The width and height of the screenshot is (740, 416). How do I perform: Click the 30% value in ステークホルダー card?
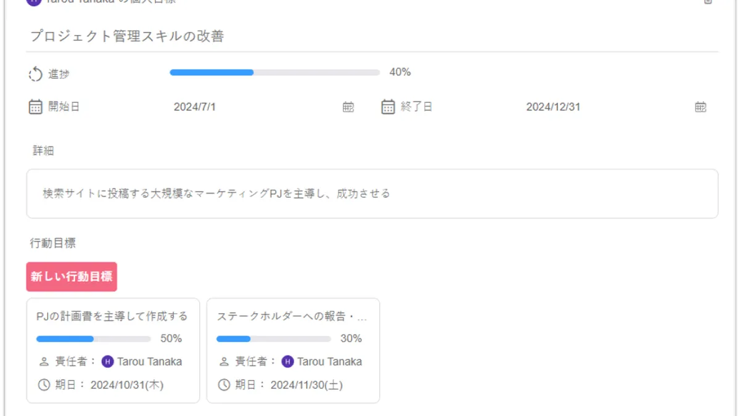pyautogui.click(x=351, y=338)
